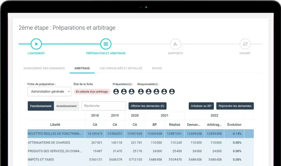Screen dimensions: 281x166
Task: Click the Afficher les demandes (0) button
Action: (147, 106)
